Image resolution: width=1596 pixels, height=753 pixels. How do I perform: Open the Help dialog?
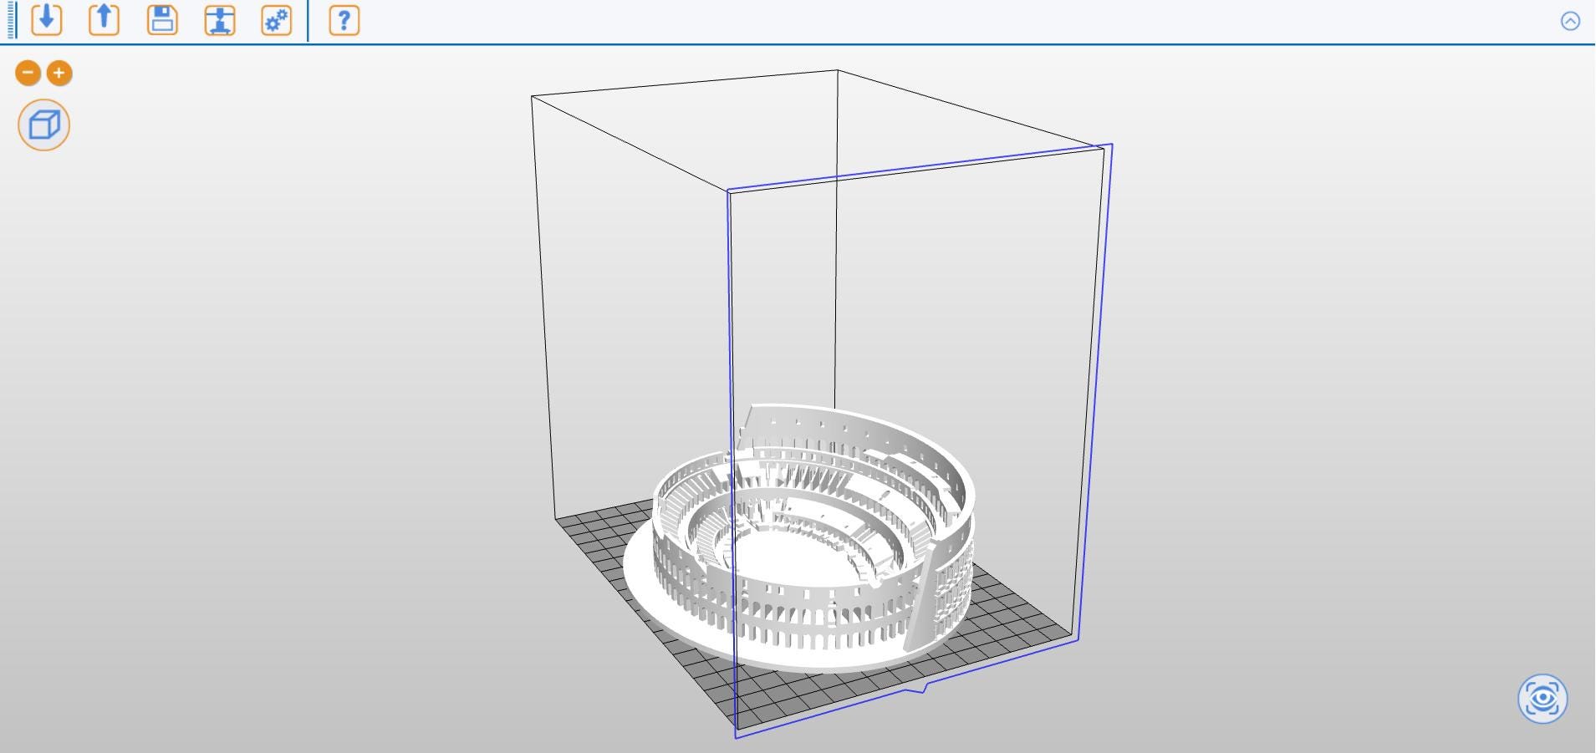[x=343, y=21]
